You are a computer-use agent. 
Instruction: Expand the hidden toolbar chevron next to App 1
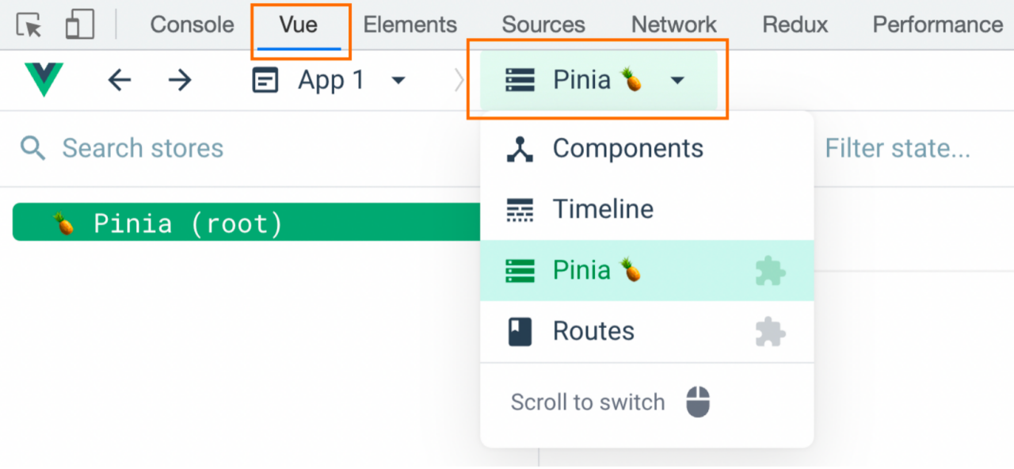(x=460, y=79)
